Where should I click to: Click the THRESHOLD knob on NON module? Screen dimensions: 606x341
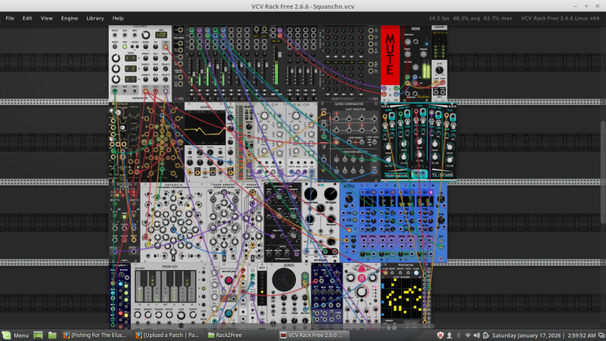click(408, 41)
